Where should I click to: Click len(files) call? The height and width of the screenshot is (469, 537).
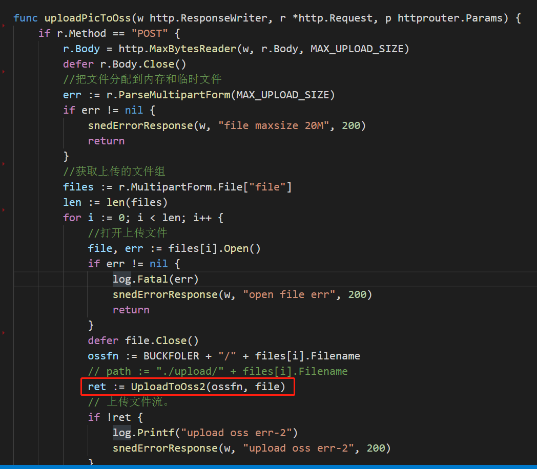coord(137,203)
